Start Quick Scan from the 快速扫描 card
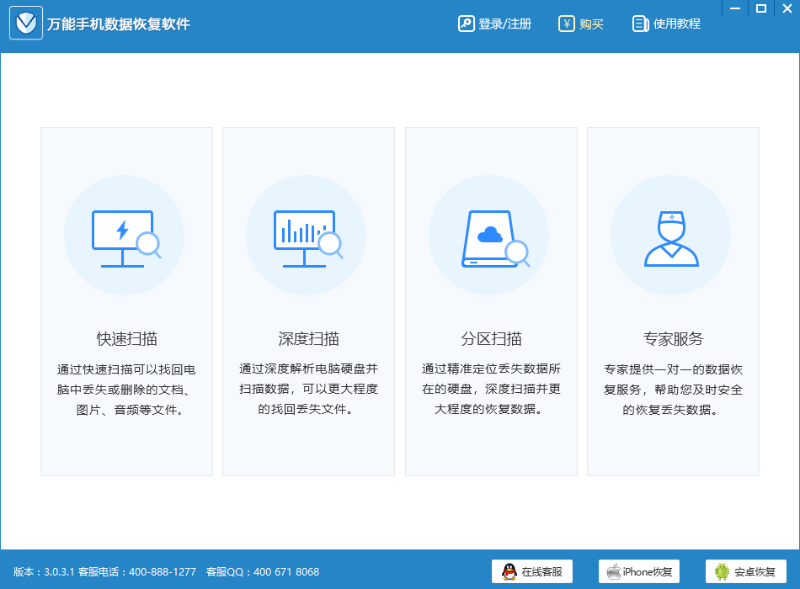Image resolution: width=800 pixels, height=589 pixels. click(125, 303)
